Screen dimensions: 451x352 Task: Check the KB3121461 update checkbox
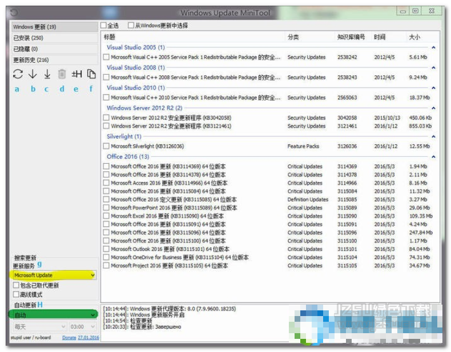click(106, 126)
